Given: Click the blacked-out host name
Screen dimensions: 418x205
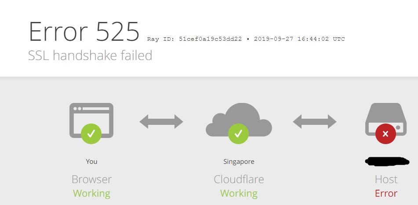Looking at the screenshot, I should click(386, 162).
